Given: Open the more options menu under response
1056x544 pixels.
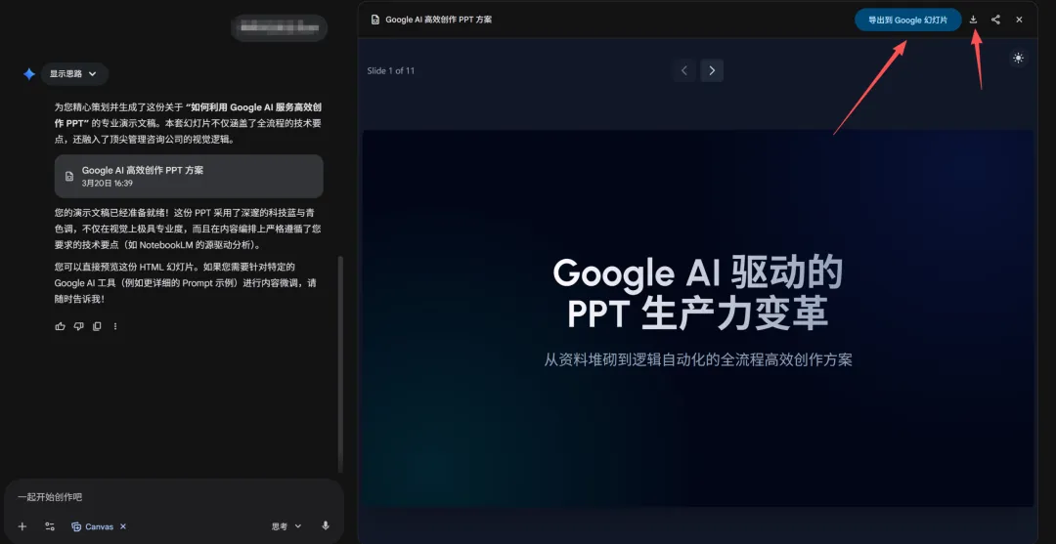Looking at the screenshot, I should [115, 326].
